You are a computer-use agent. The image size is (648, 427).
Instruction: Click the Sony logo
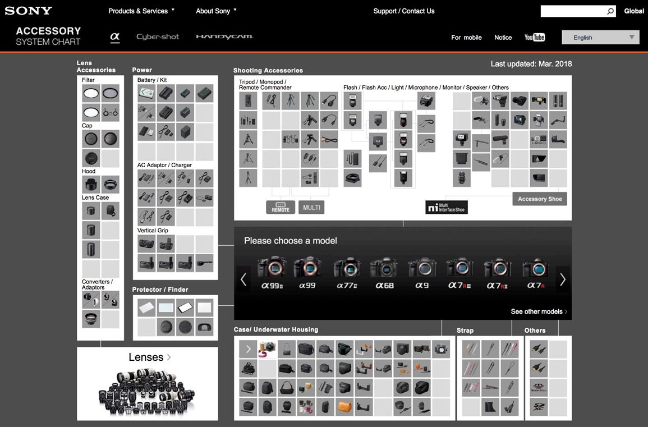click(29, 11)
